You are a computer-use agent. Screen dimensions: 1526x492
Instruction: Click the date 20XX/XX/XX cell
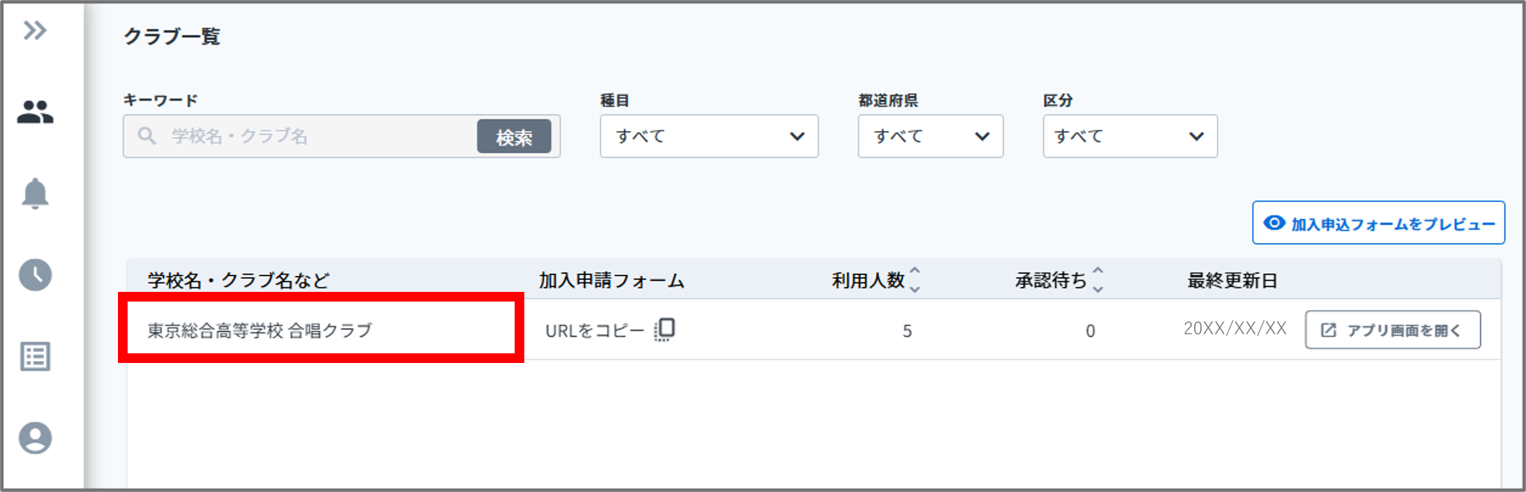pos(1235,328)
